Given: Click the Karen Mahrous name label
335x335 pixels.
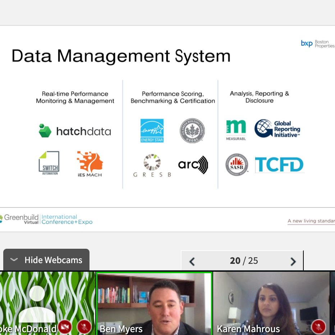Looking at the screenshot, I should [x=248, y=329].
